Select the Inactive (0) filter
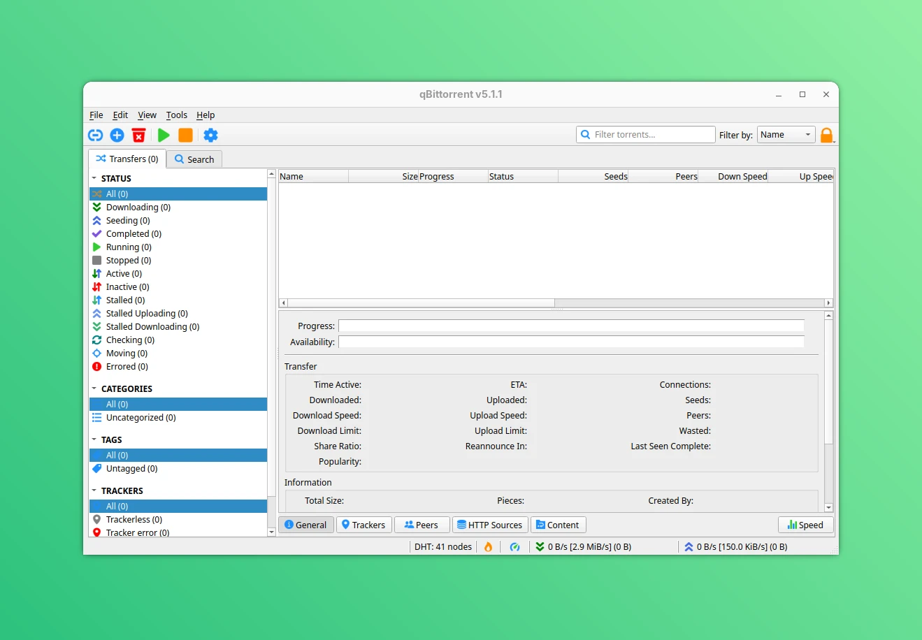This screenshot has width=922, height=640. [178, 286]
